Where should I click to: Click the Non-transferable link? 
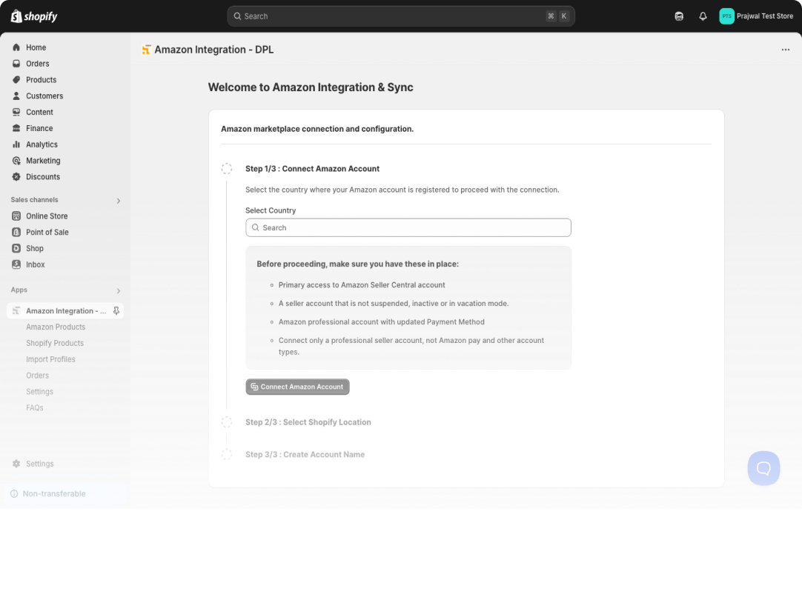pos(53,493)
